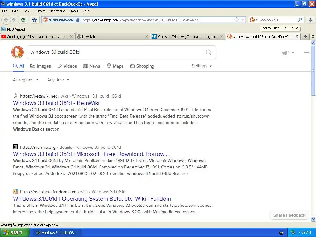The height and width of the screenshot is (237, 316).
Task: Open the megaphone announcements dropdown
Action: (288, 52)
